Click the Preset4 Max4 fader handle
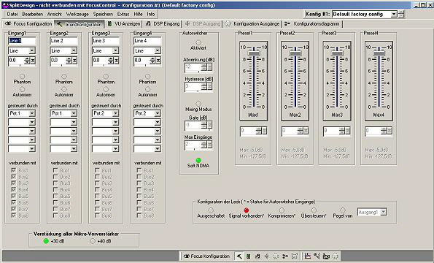Screen dimensions: 434x263 coord(379,53)
